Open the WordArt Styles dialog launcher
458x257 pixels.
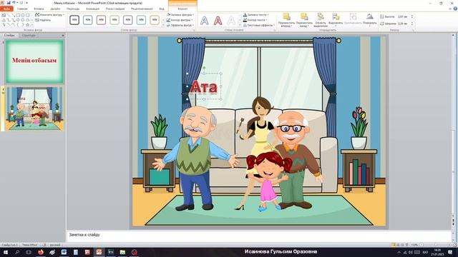pyautogui.click(x=274, y=30)
